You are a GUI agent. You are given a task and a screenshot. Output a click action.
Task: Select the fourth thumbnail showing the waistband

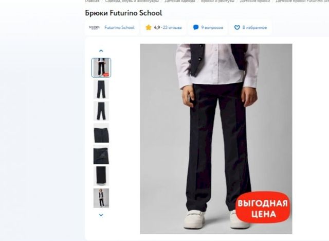[x=101, y=133]
